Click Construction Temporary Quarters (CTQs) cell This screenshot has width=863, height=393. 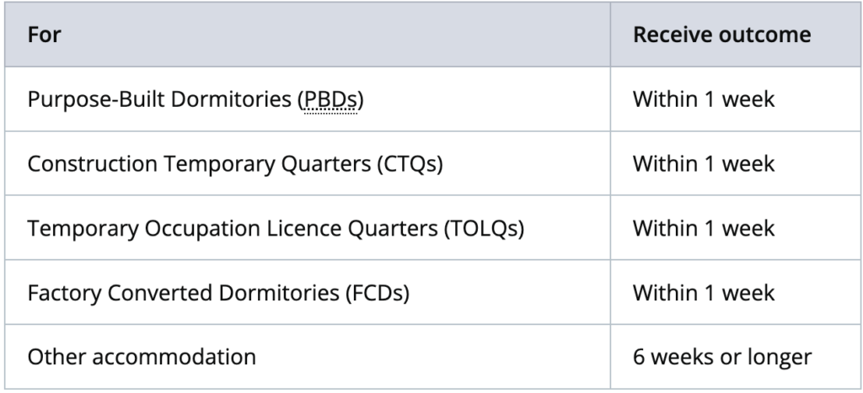308,163
